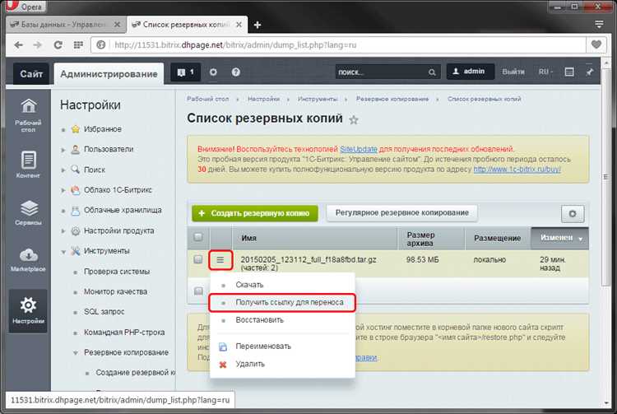Expand the Пользователи tree item
The image size is (617, 414).
(x=63, y=150)
